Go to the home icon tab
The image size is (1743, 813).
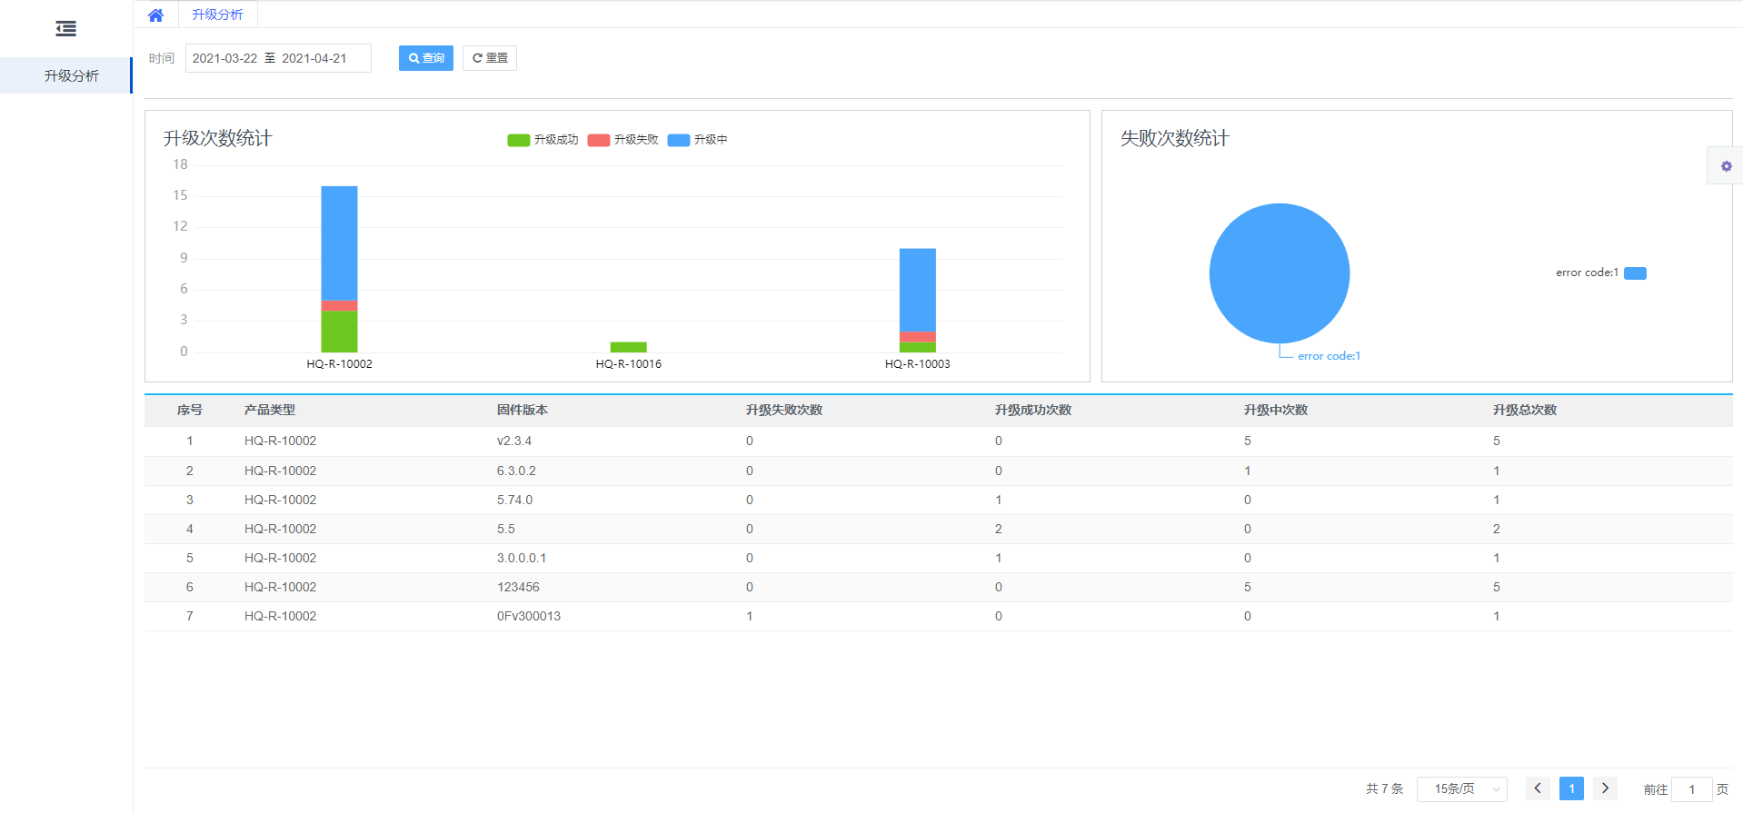coord(155,15)
